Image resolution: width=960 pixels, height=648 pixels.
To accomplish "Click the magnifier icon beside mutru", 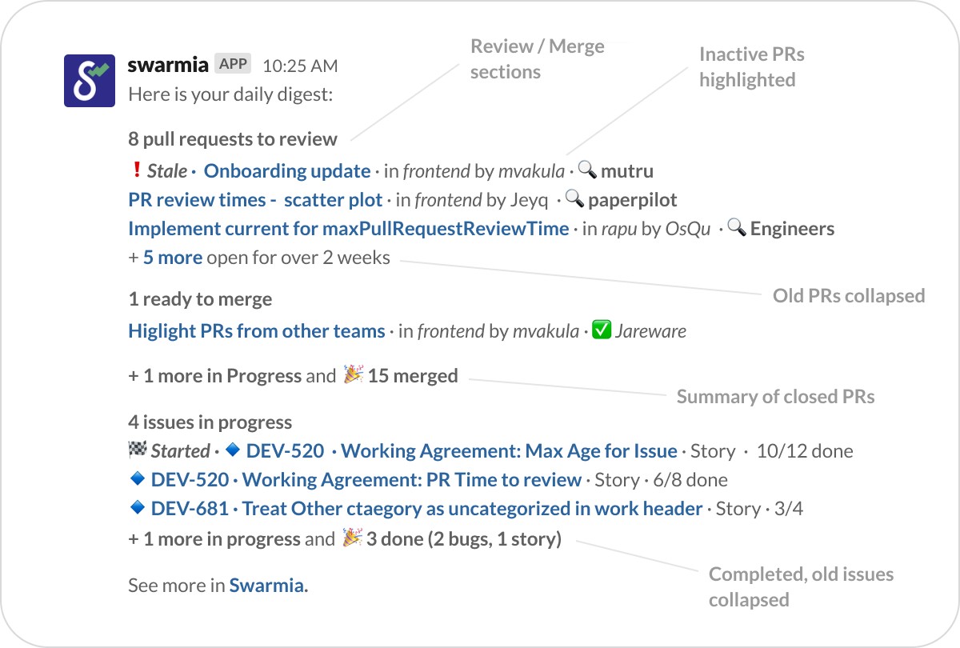I will click(587, 170).
